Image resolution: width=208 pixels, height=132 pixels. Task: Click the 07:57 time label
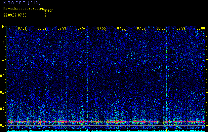(141, 28)
